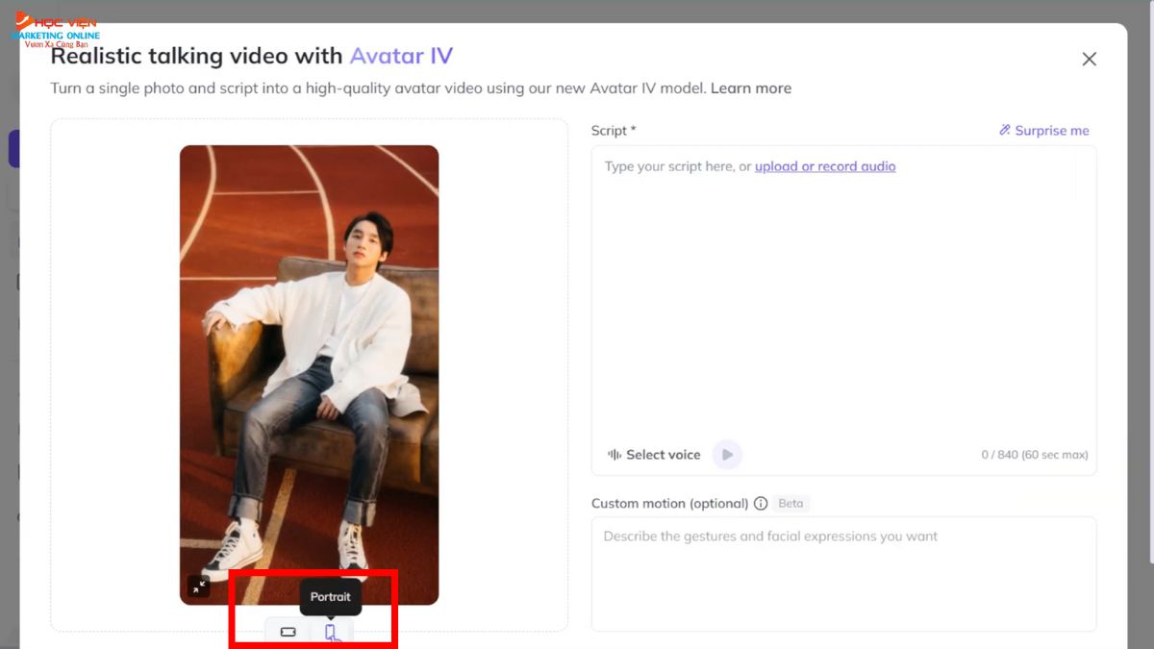Select the Portrait orientation icon
Screen dimensions: 1154x649
[331, 632]
